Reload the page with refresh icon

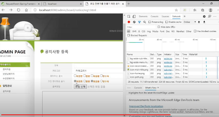click(19, 10)
